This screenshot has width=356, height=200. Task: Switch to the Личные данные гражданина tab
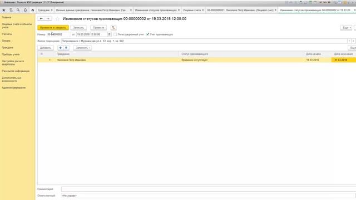click(x=91, y=10)
